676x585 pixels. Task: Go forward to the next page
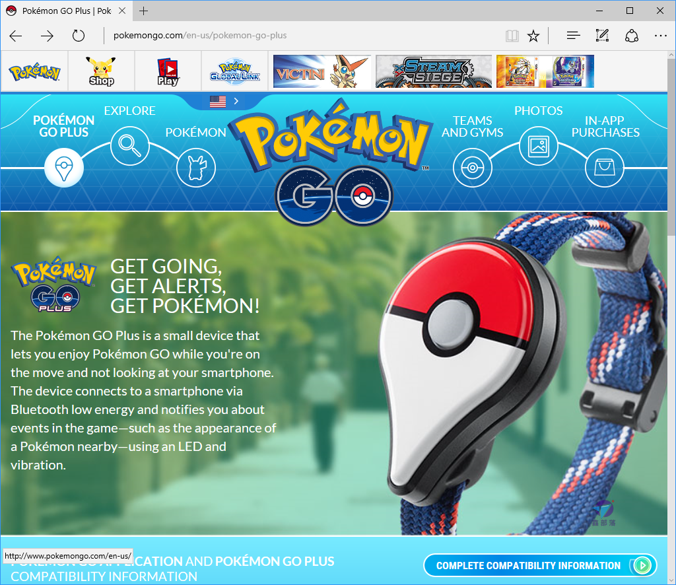point(47,36)
